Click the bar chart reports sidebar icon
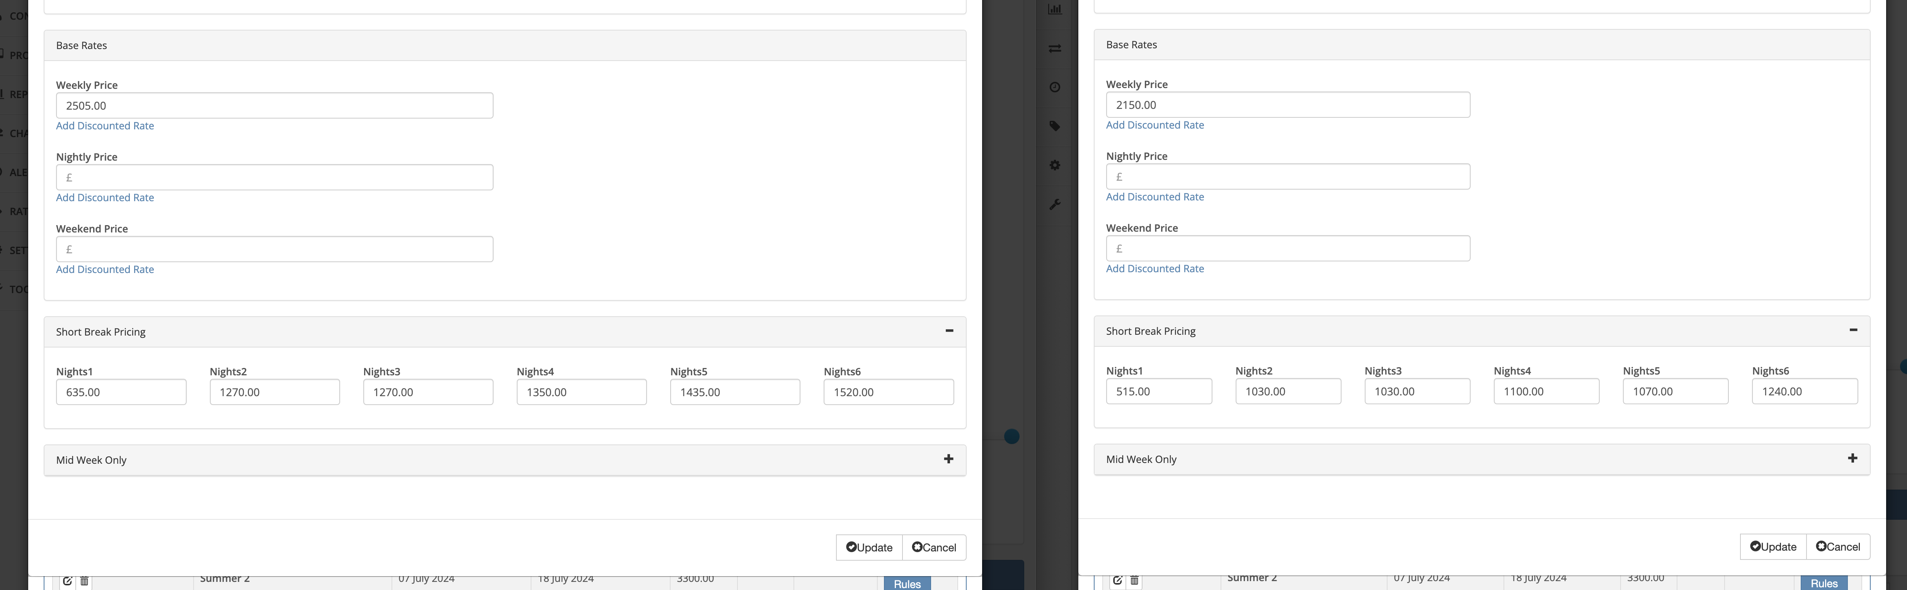 click(x=1055, y=9)
